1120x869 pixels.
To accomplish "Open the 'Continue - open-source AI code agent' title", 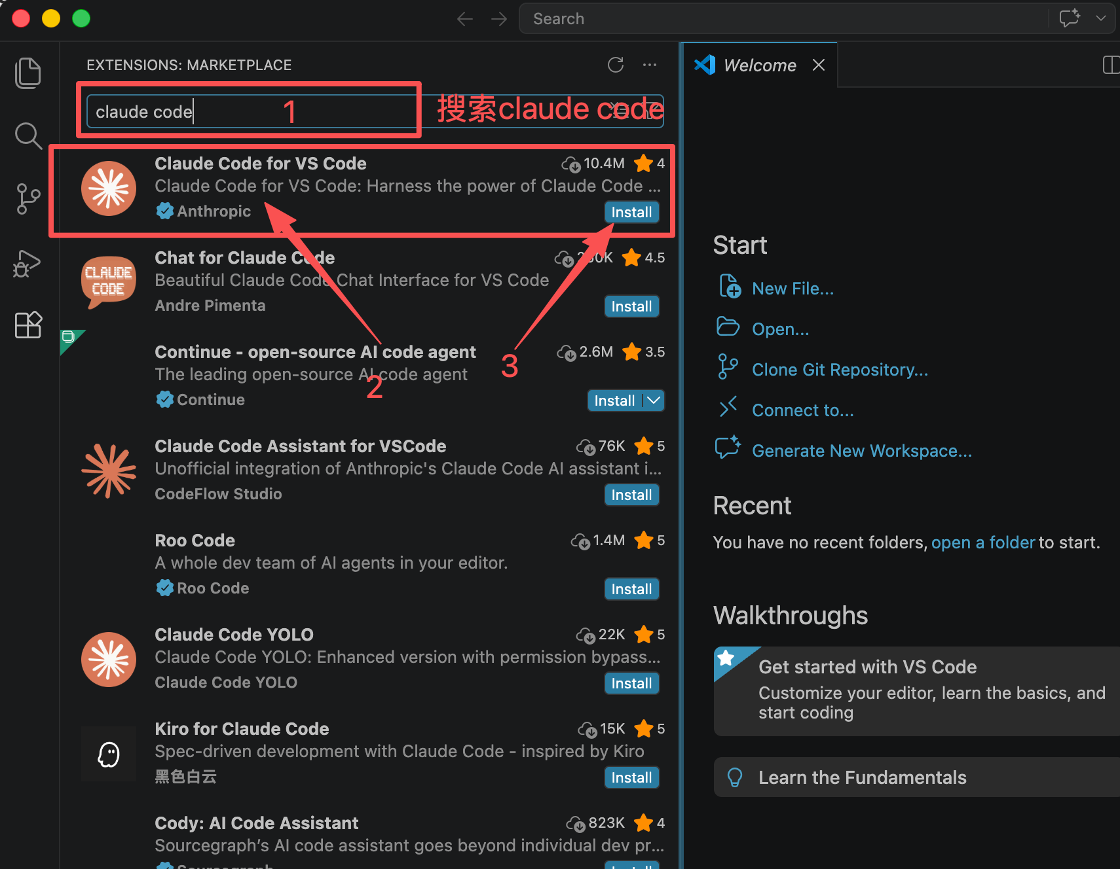I will coord(315,352).
